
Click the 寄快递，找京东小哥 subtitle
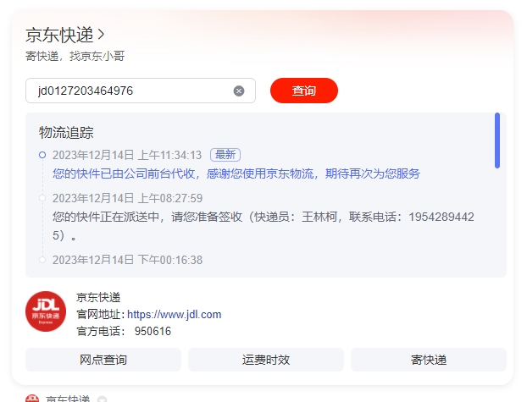75,56
